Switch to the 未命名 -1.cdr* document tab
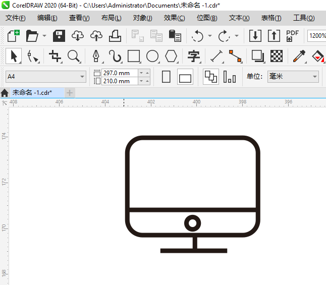 click(37, 92)
